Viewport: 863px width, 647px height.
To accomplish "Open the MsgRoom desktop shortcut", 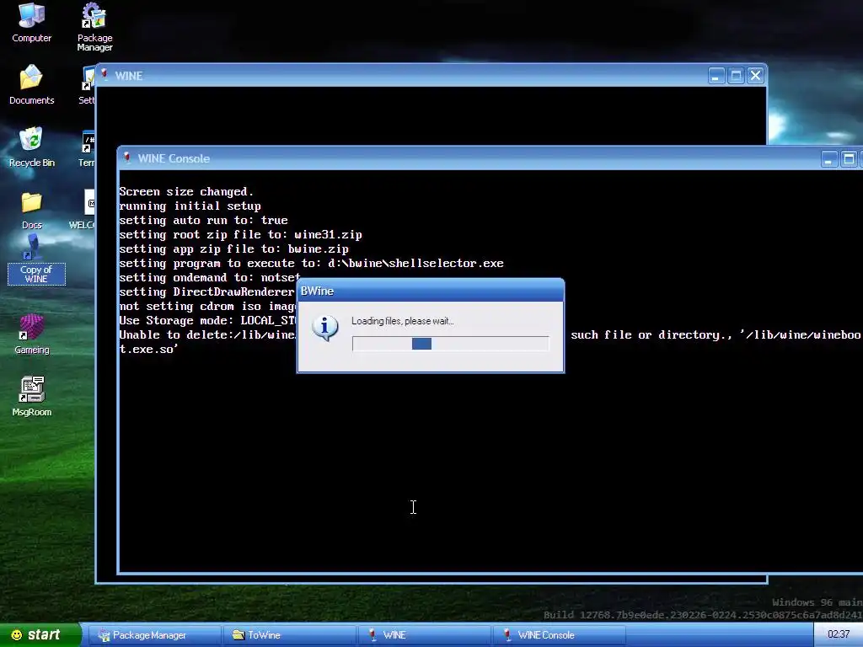I will (x=31, y=396).
